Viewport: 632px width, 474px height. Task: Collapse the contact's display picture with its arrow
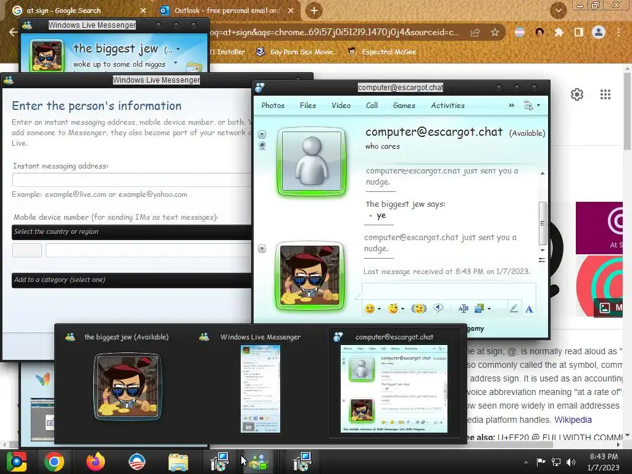262,134
